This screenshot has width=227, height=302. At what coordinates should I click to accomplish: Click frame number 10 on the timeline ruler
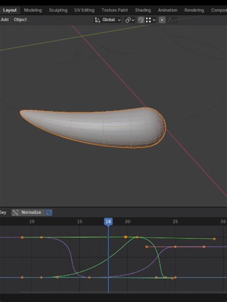(x=32, y=221)
